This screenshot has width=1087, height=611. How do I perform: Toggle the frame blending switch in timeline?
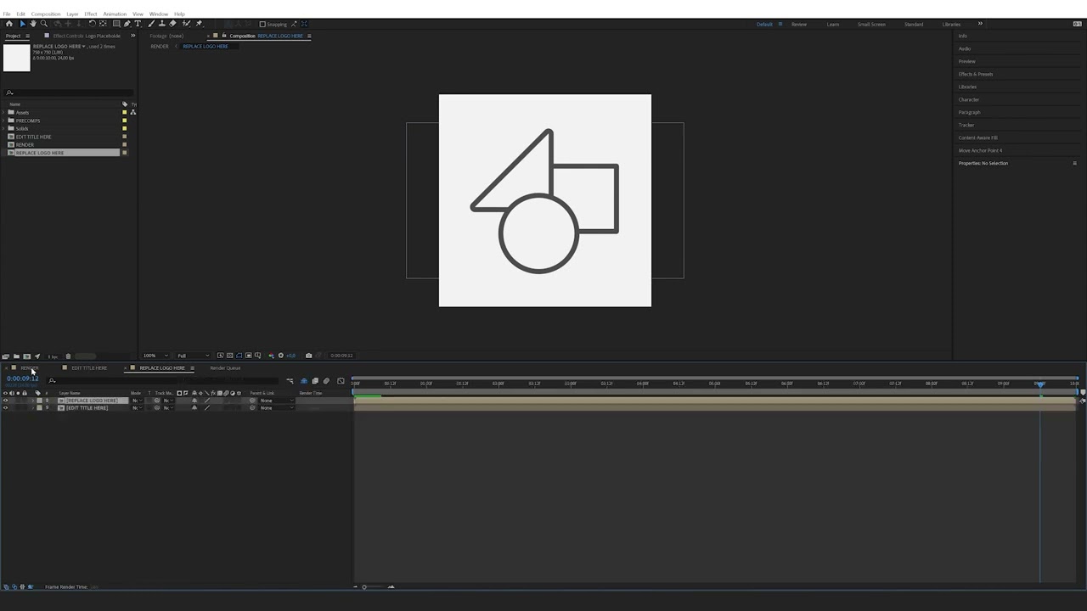click(x=315, y=381)
